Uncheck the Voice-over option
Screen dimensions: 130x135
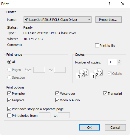(57, 94)
